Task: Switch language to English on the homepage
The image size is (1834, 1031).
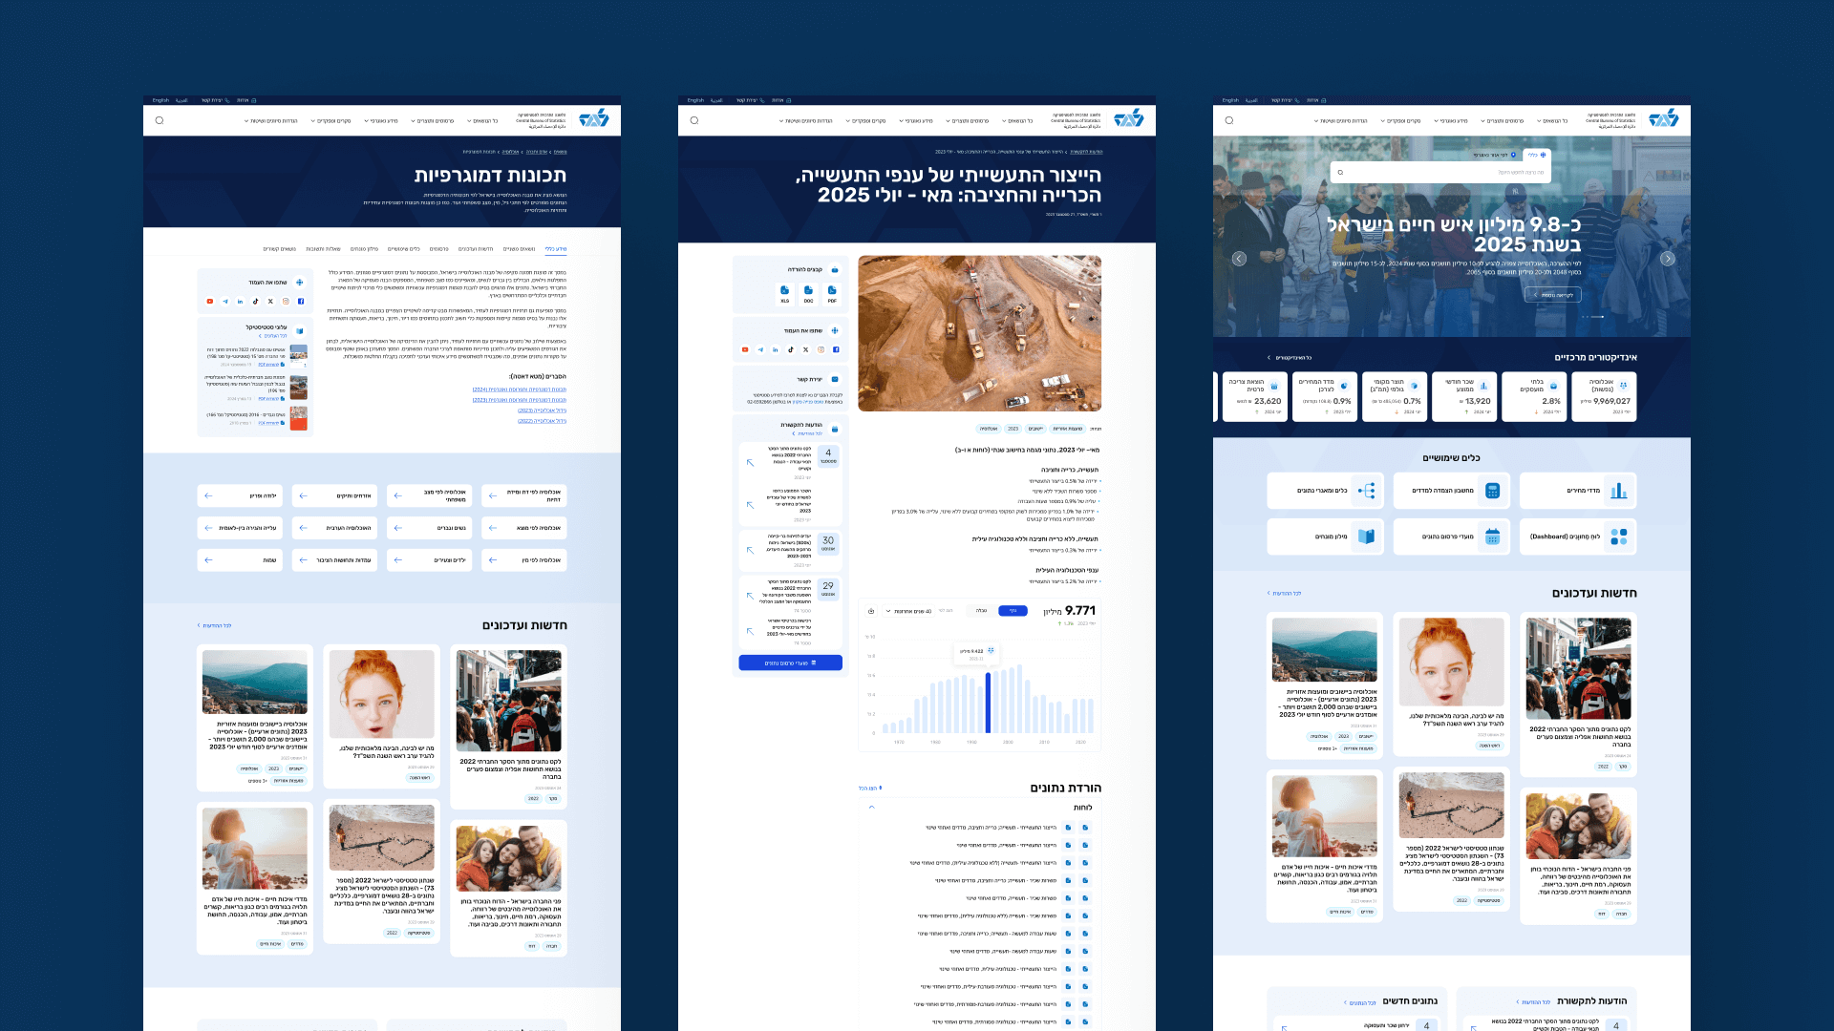Action: (x=1230, y=100)
